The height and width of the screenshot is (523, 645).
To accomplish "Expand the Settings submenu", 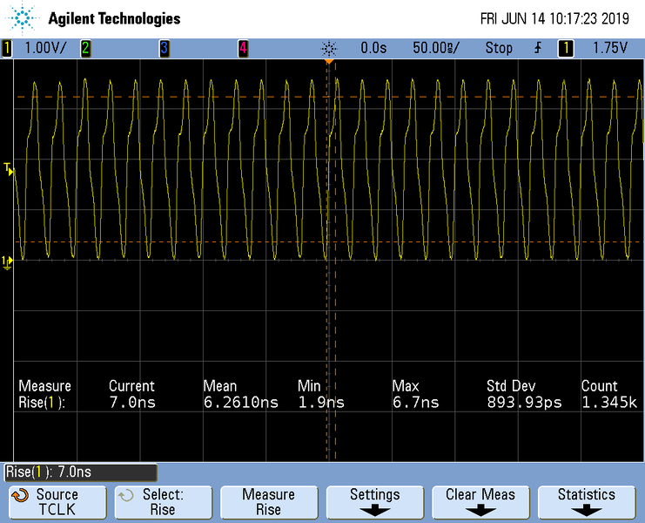I will click(374, 502).
